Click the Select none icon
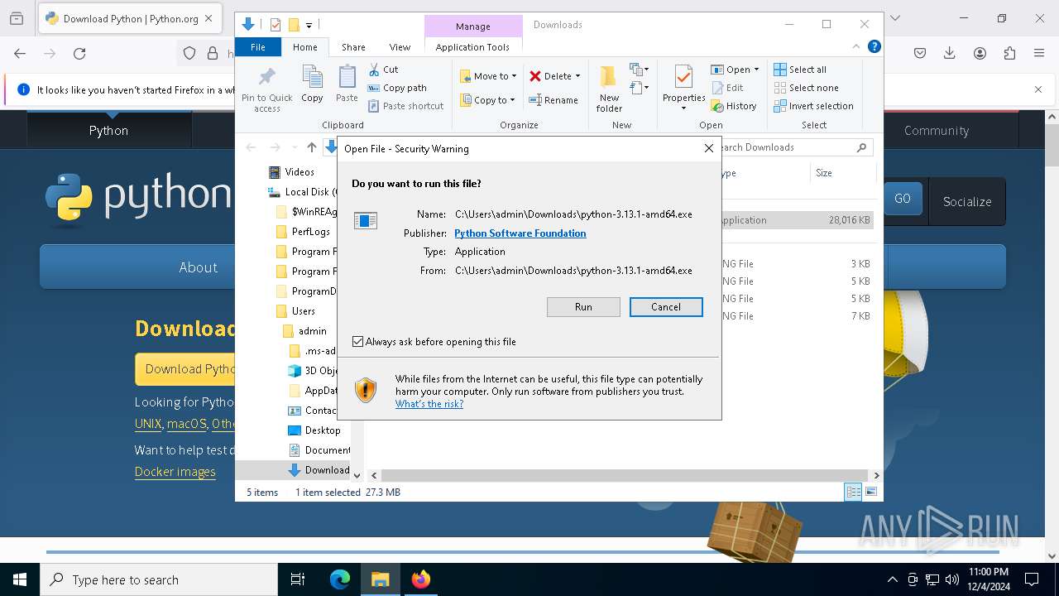The height and width of the screenshot is (596, 1059). pyautogui.click(x=780, y=88)
